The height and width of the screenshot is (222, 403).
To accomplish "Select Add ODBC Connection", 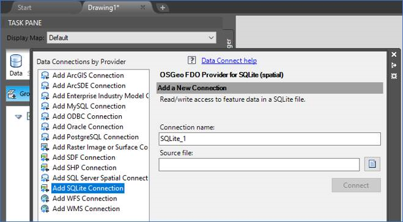I will tap(87, 116).
